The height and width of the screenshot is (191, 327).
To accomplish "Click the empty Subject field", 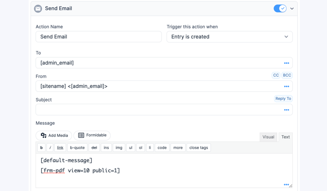I will (164, 110).
